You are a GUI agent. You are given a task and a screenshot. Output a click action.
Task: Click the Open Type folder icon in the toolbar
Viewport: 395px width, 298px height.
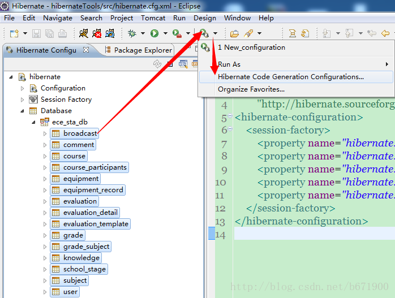pyautogui.click(x=234, y=33)
